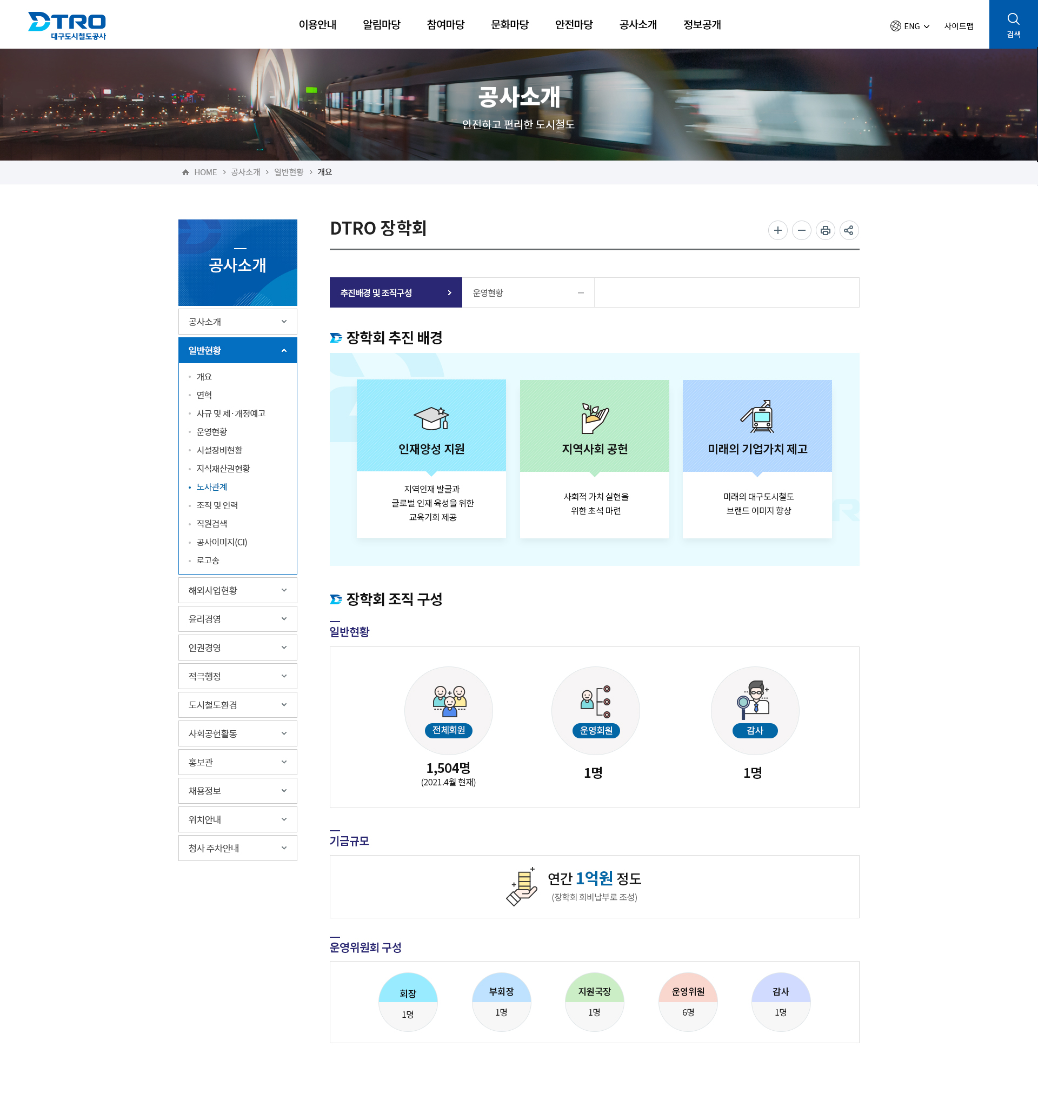Click the 사이트맵 link in the header
Screen dimensions: 1038x1094
coord(960,25)
